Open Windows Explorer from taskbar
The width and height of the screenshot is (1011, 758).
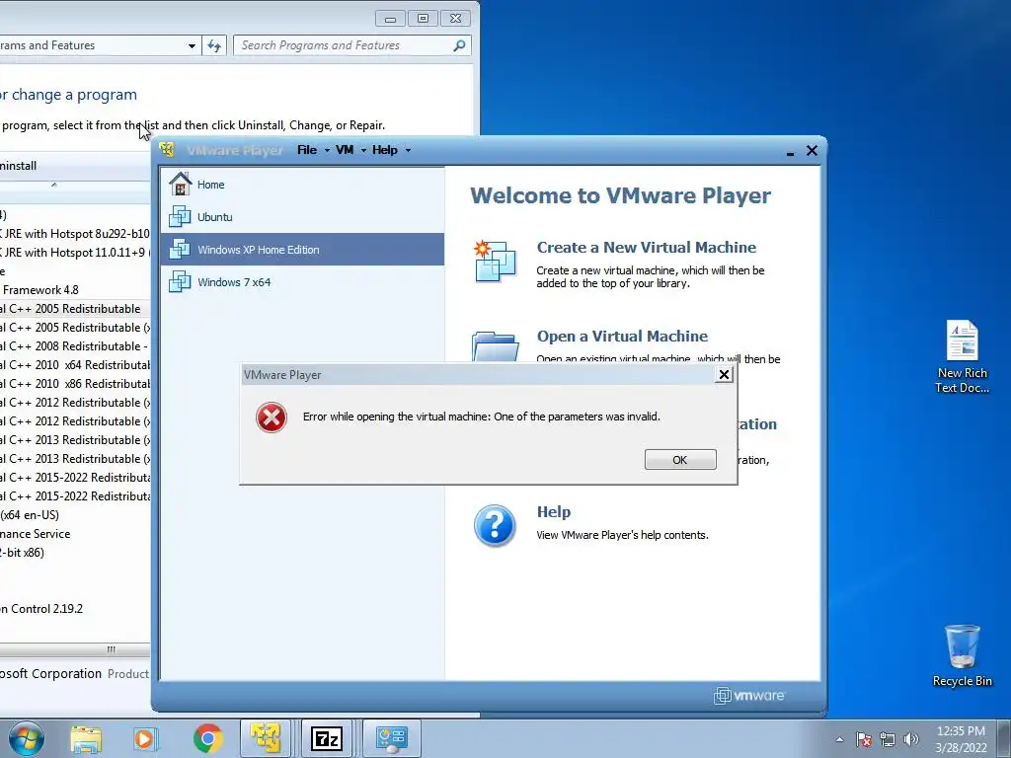tap(87, 738)
